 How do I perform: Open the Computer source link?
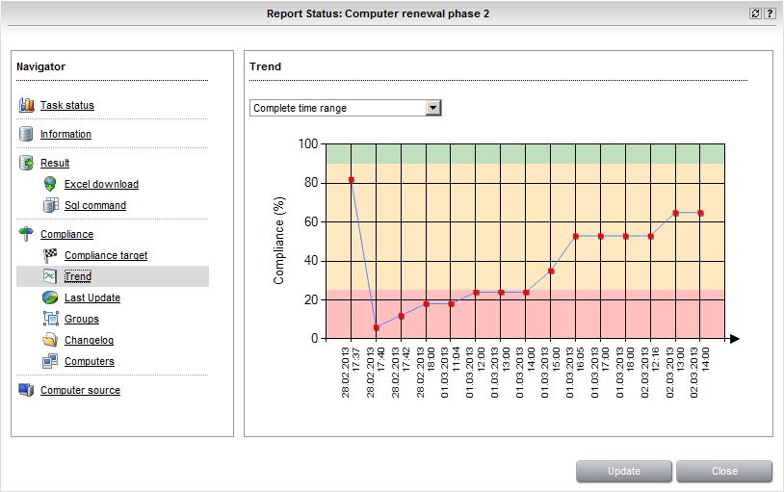tap(80, 390)
